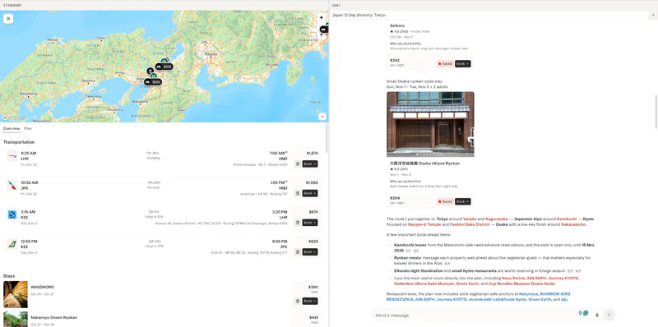Click the green circular icon in message box
Image resolution: width=658 pixels, height=327 pixels.
(586, 313)
